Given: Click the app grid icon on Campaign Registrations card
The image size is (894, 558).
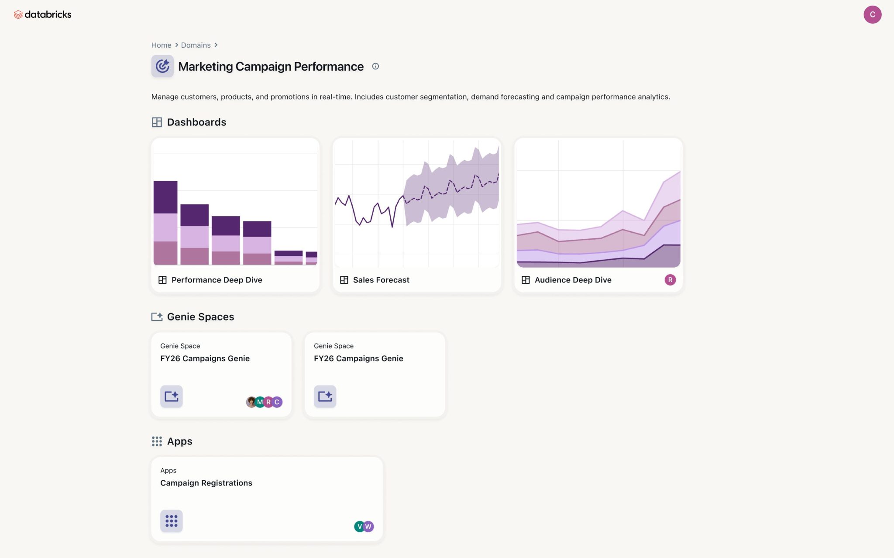Looking at the screenshot, I should pos(171,520).
